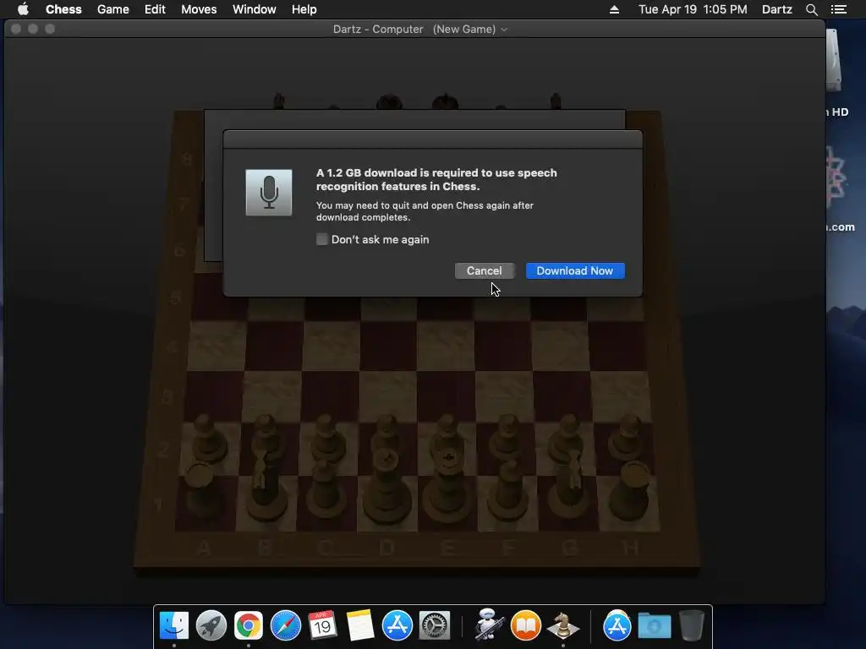Launch Google Chrome from the Dock
Image resolution: width=866 pixels, height=649 pixels.
pyautogui.click(x=249, y=626)
